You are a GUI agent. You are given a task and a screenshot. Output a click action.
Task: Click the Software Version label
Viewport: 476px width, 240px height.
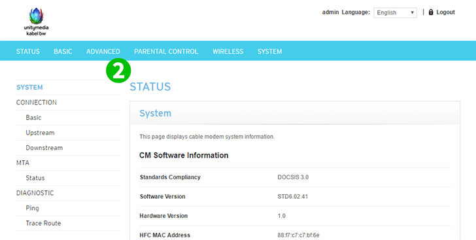coord(162,197)
